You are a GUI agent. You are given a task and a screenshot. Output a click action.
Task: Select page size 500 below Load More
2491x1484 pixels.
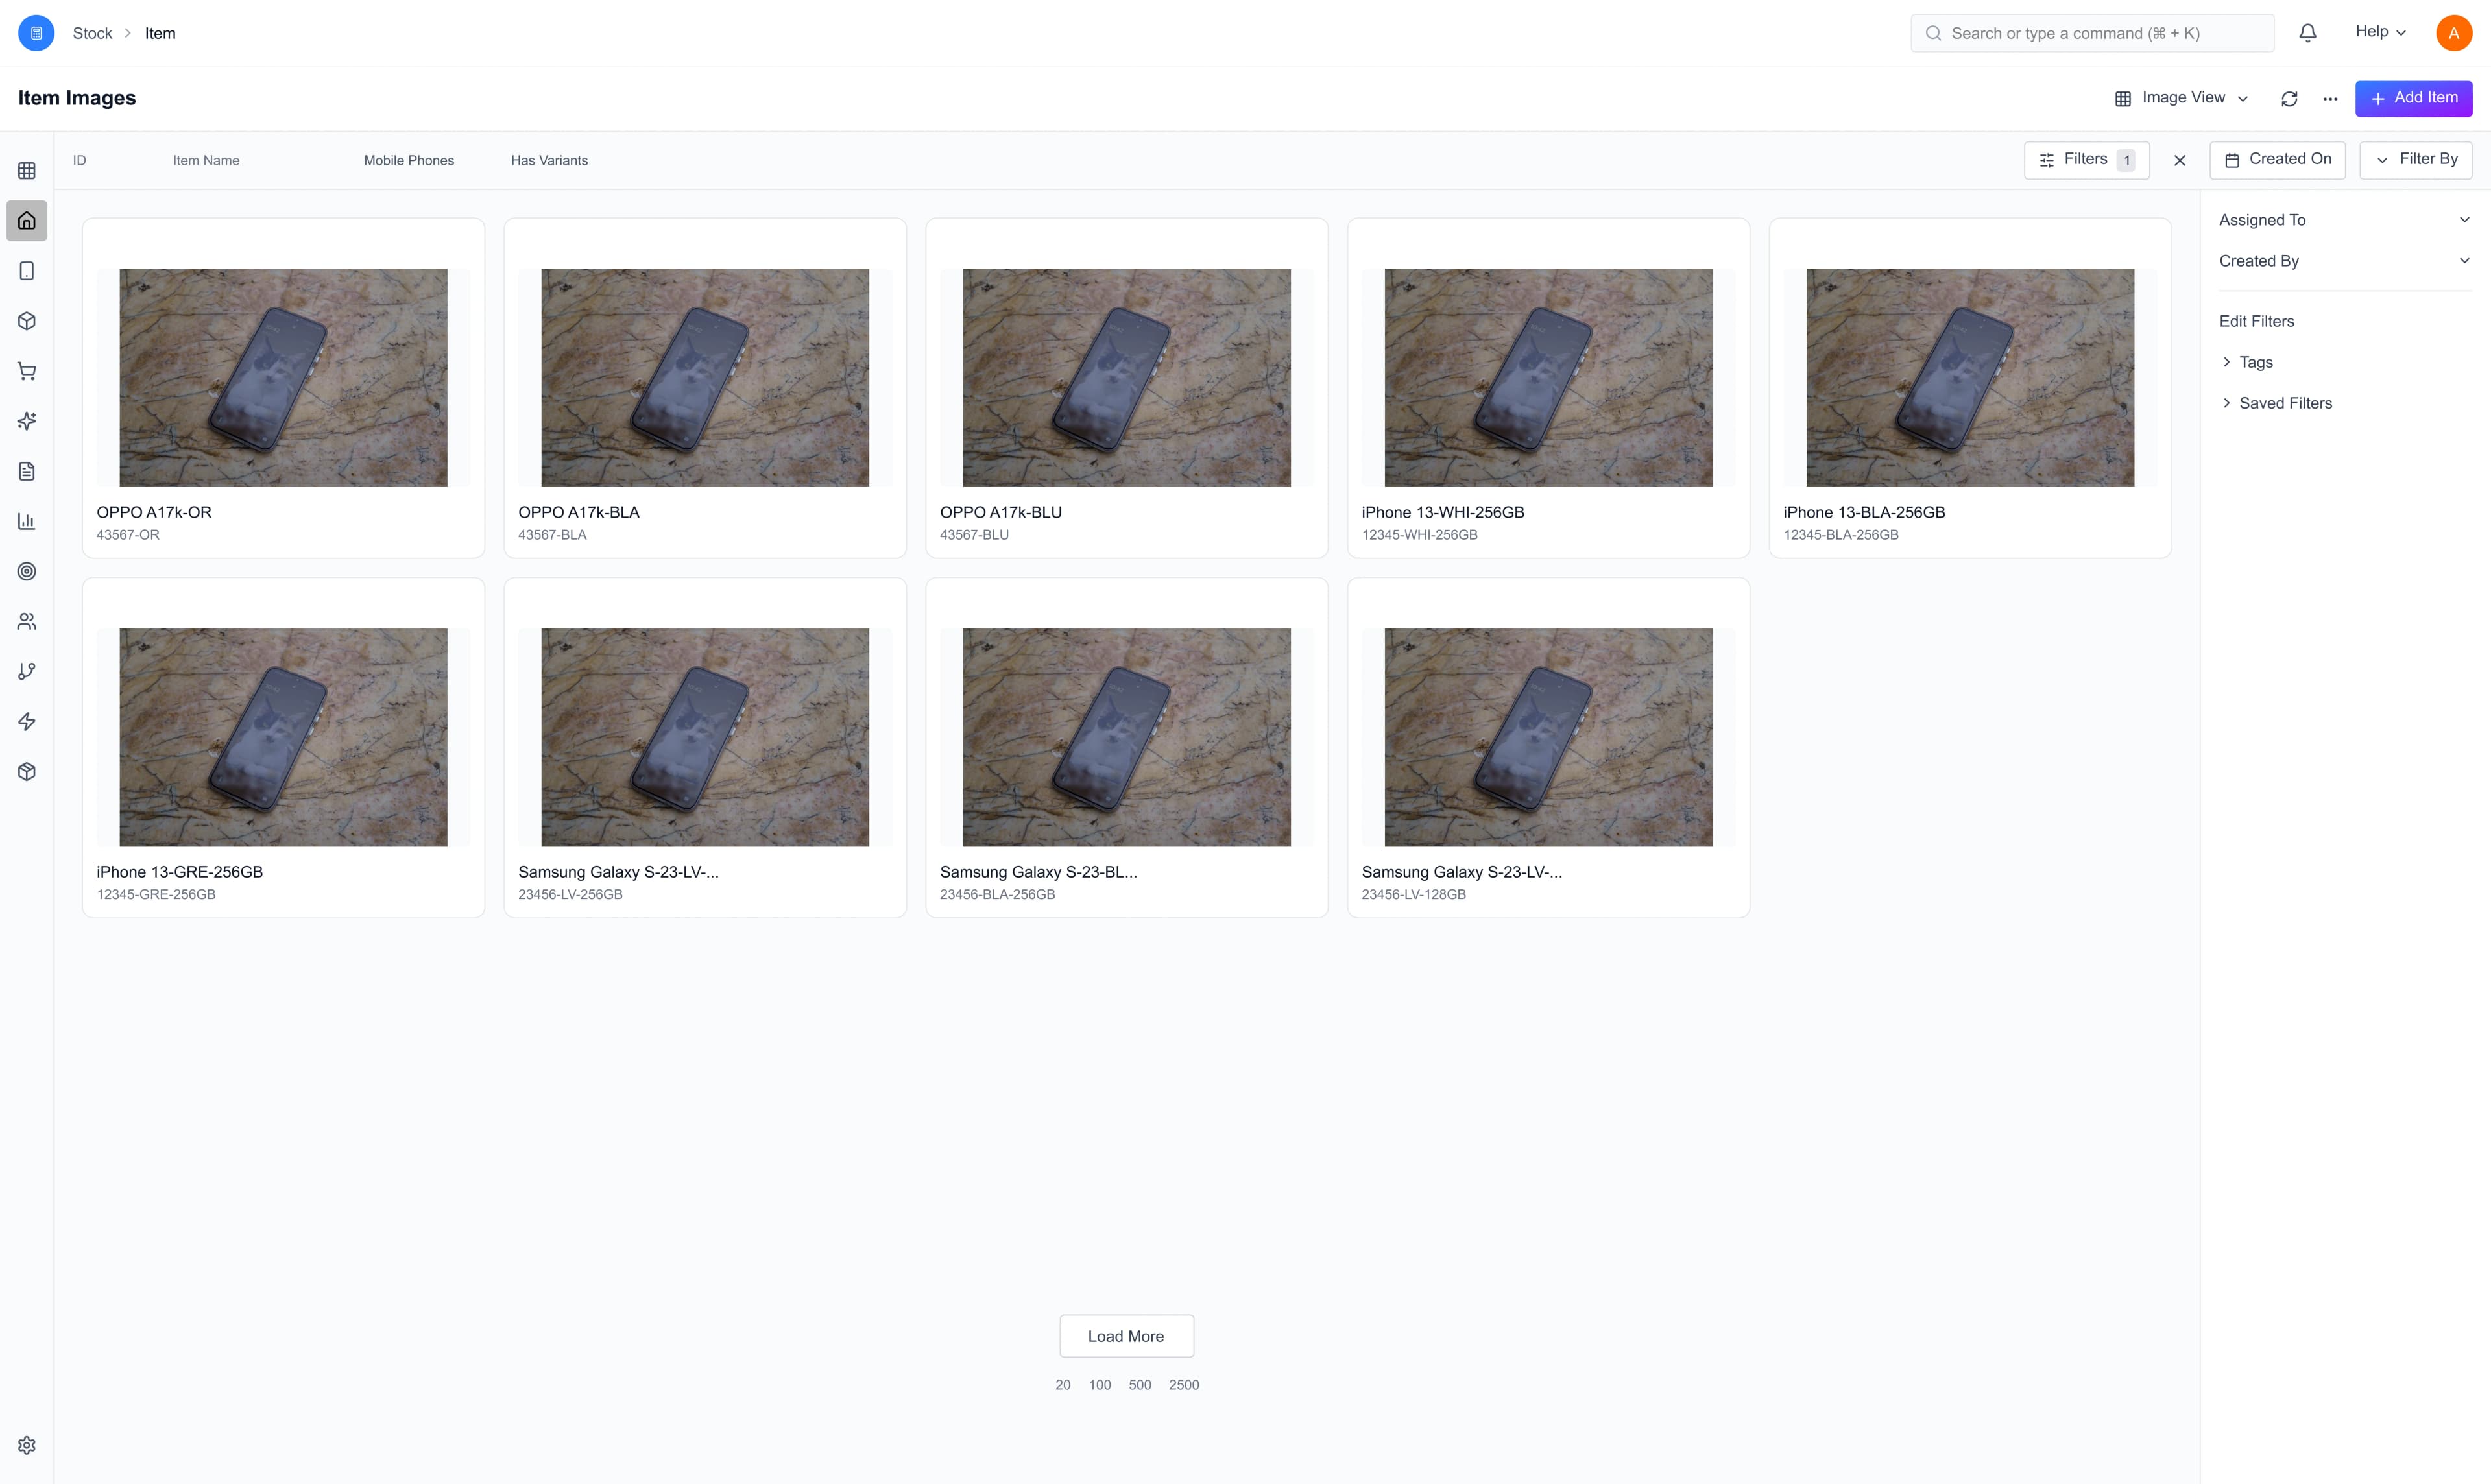pos(1139,1384)
